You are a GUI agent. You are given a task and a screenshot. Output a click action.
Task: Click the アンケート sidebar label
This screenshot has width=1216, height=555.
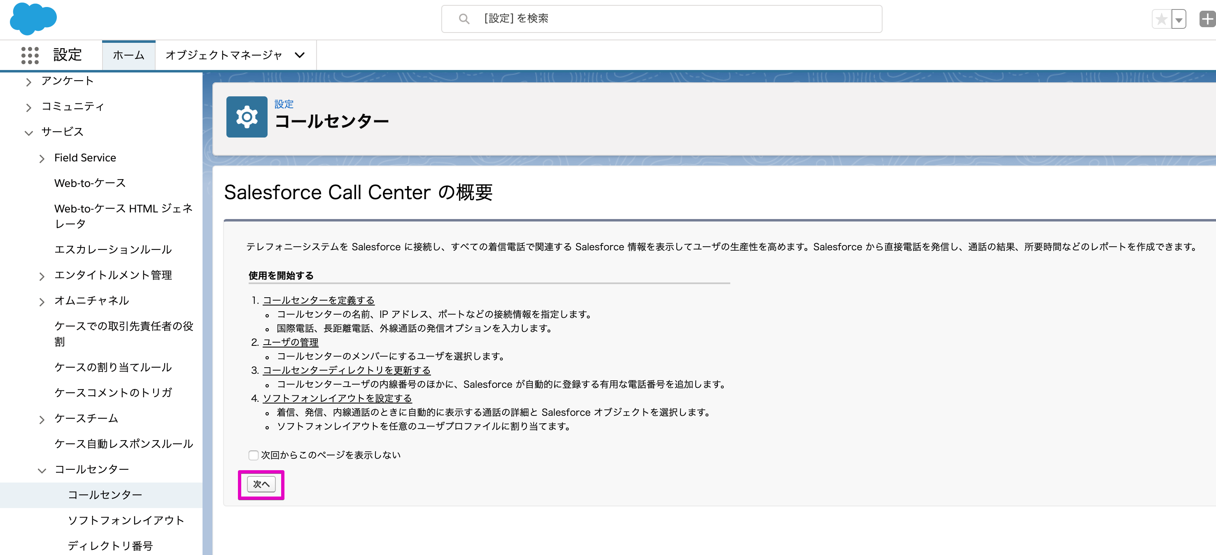(x=67, y=81)
